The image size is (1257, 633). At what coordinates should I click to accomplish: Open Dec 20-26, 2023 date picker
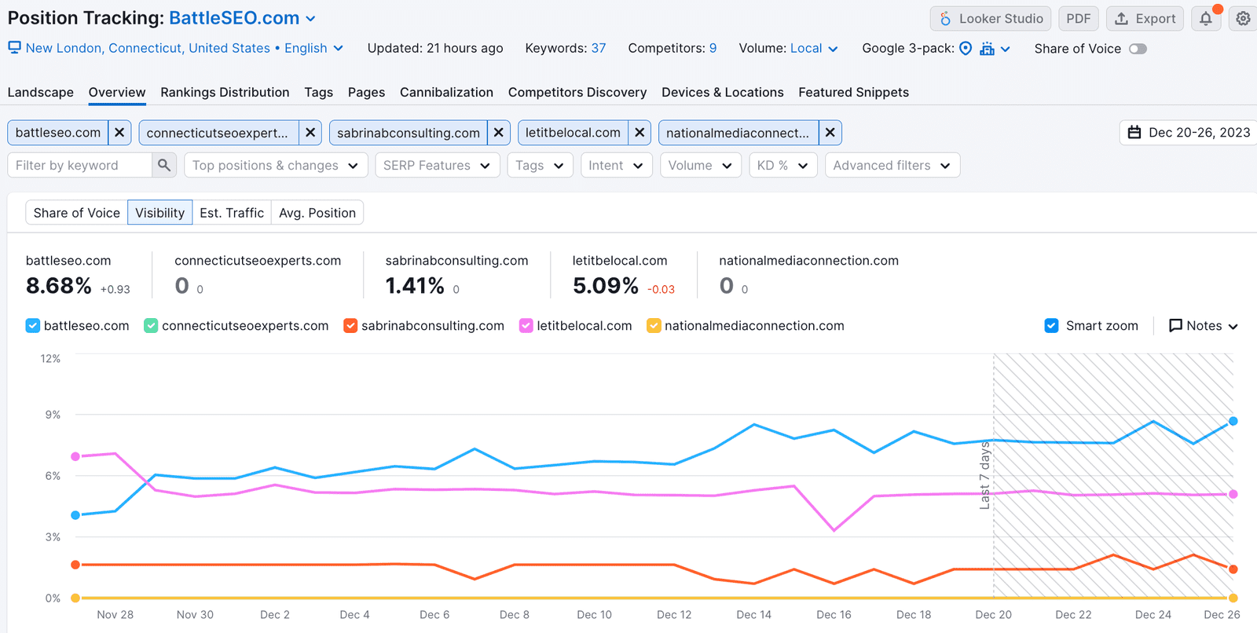point(1189,133)
